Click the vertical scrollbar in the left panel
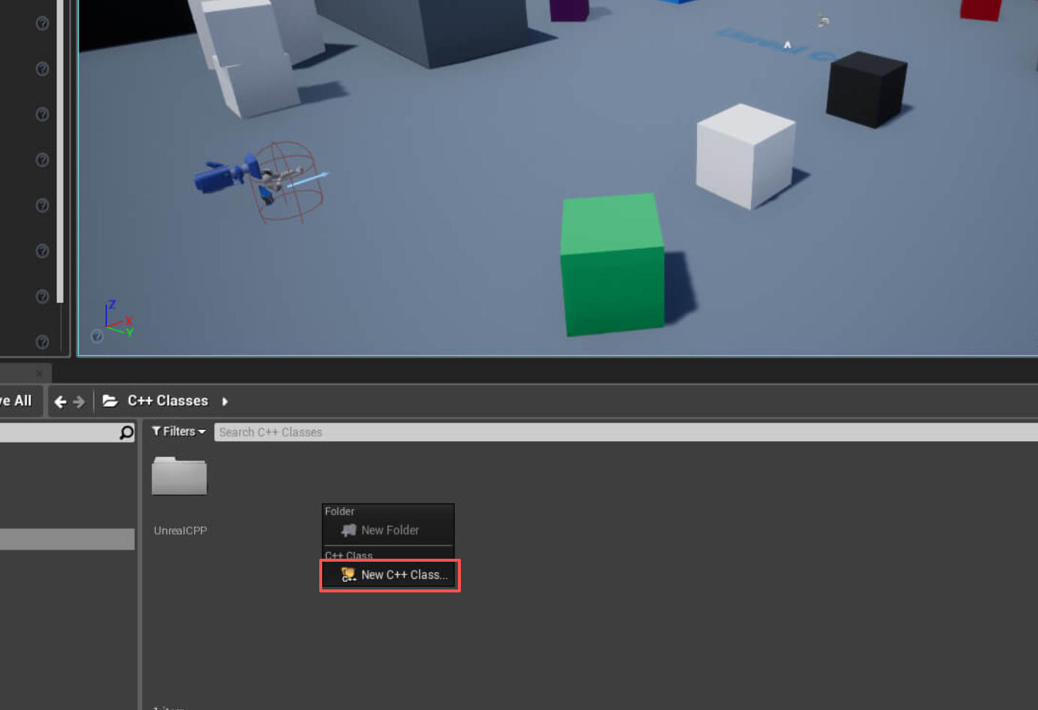 [x=60, y=151]
